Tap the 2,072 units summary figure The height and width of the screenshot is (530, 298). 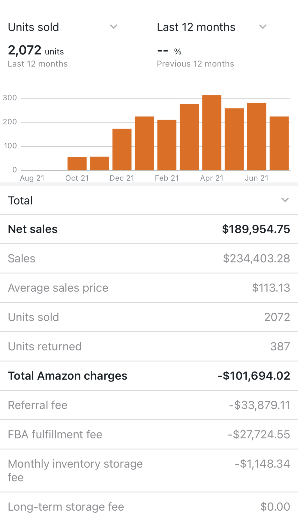36,50
